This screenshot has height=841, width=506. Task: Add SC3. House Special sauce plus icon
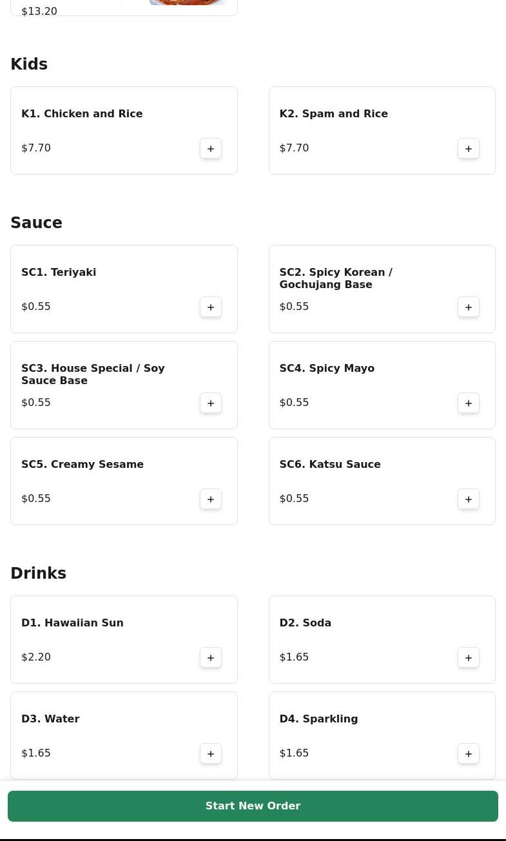(211, 403)
